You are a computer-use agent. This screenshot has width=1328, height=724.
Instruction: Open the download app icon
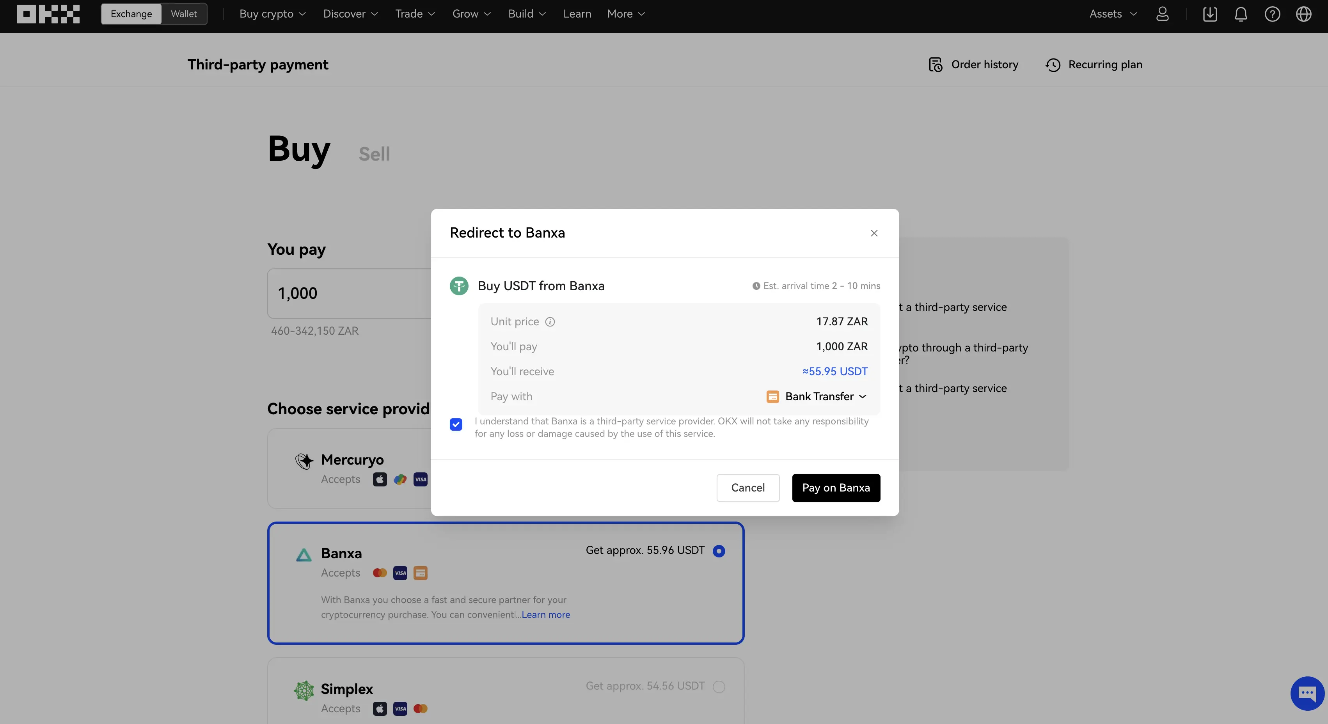click(x=1209, y=14)
